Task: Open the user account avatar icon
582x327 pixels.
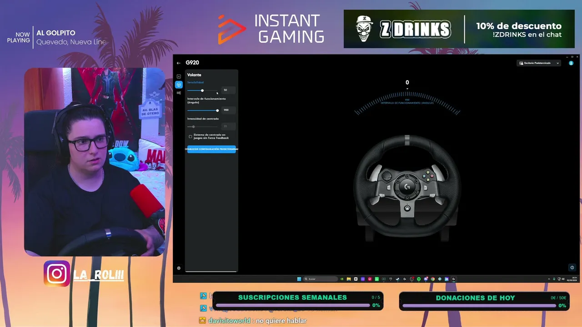Action: [572, 63]
